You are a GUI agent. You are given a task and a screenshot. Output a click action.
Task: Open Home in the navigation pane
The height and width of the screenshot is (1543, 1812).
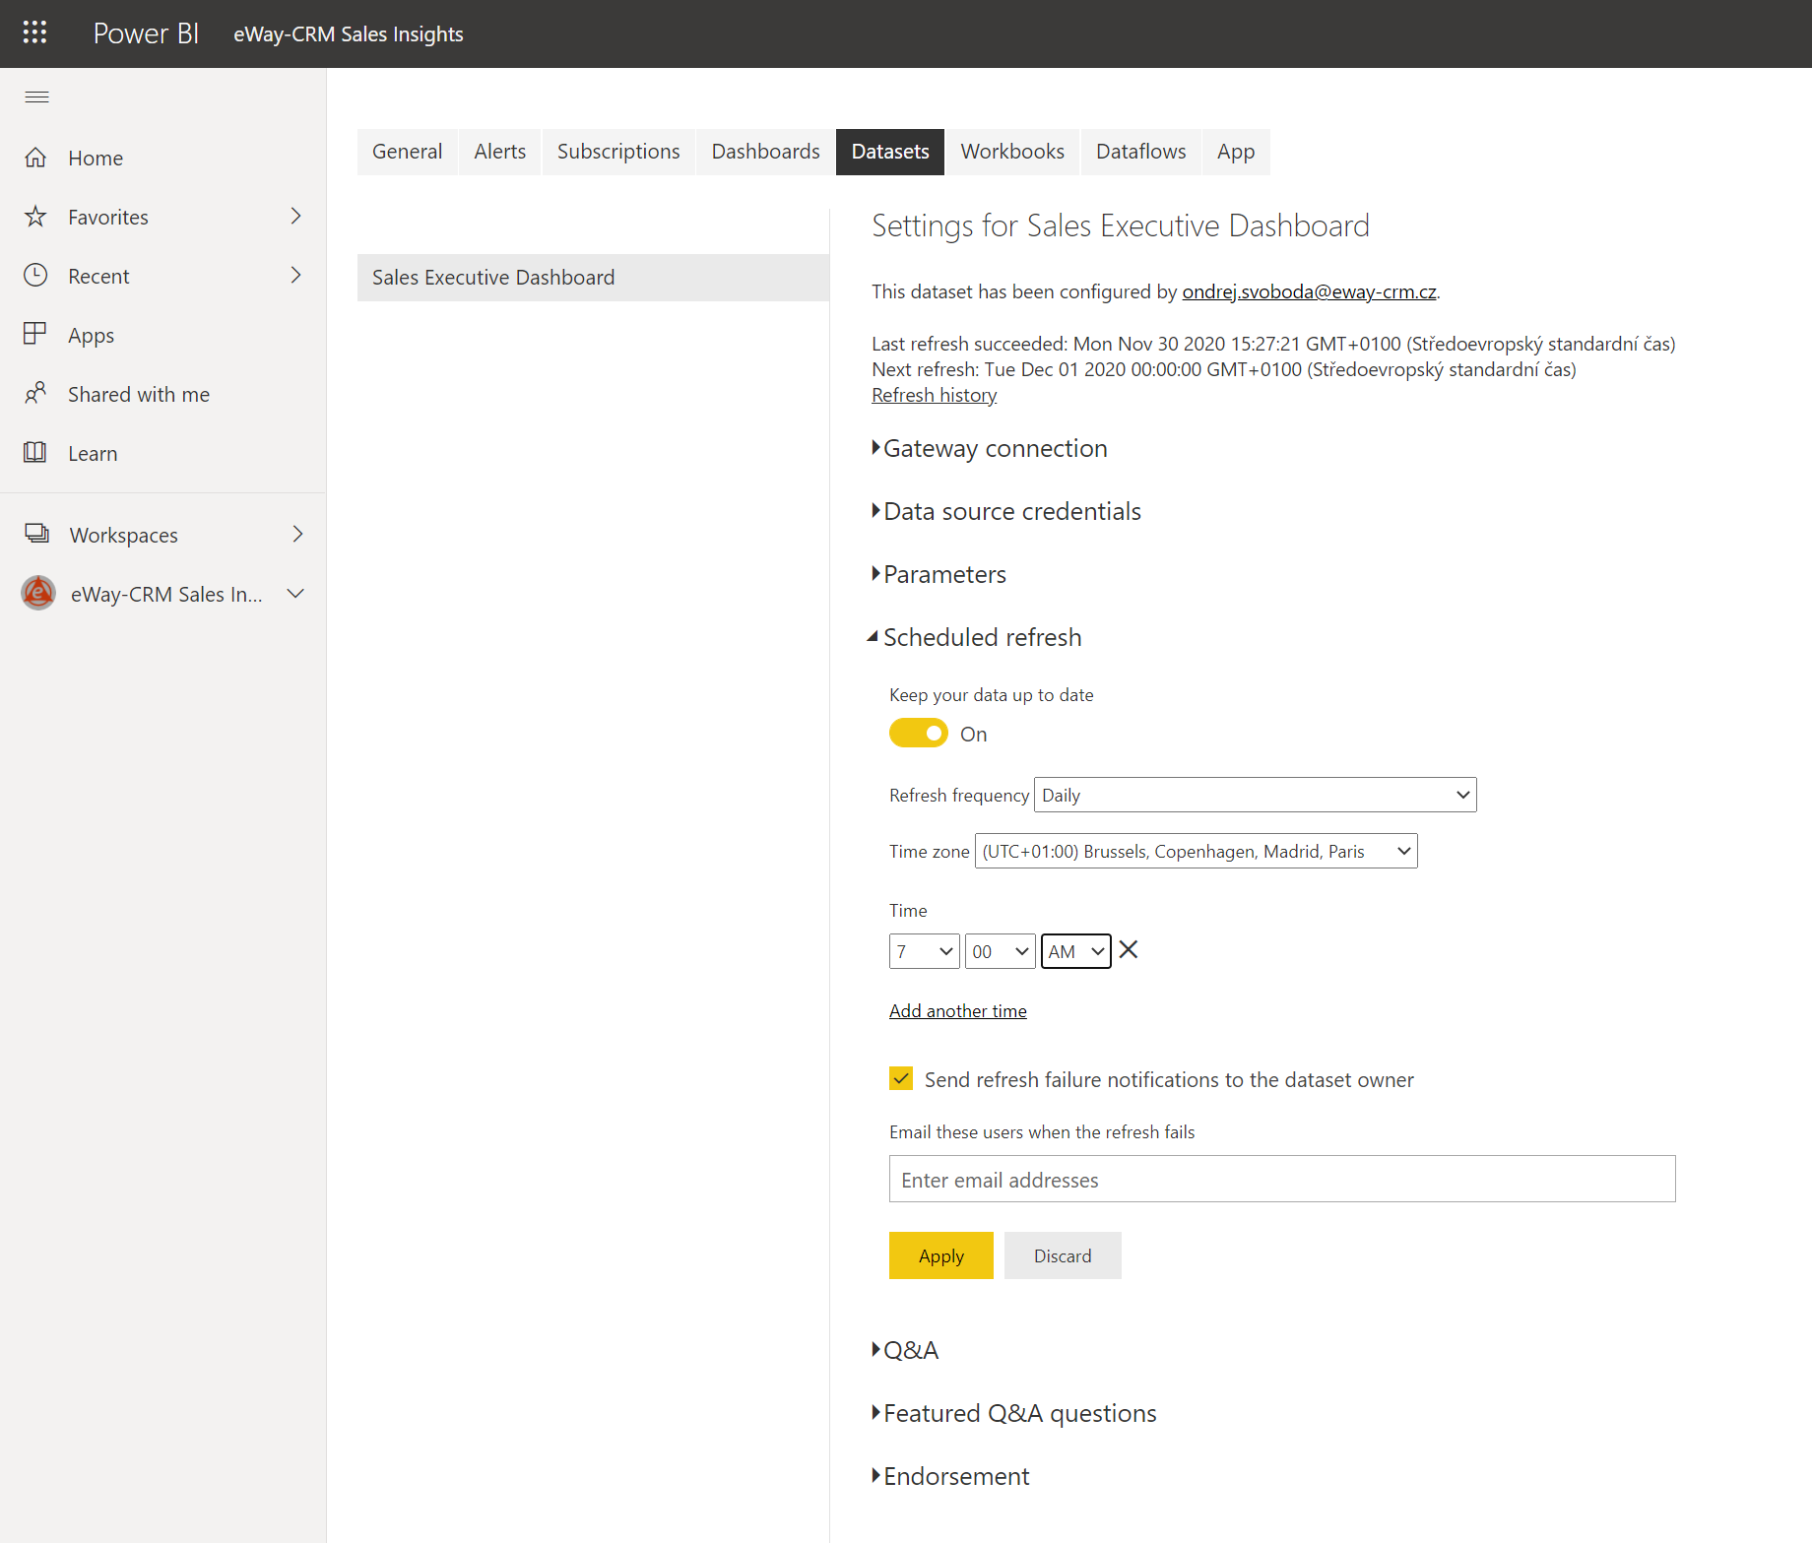[96, 159]
